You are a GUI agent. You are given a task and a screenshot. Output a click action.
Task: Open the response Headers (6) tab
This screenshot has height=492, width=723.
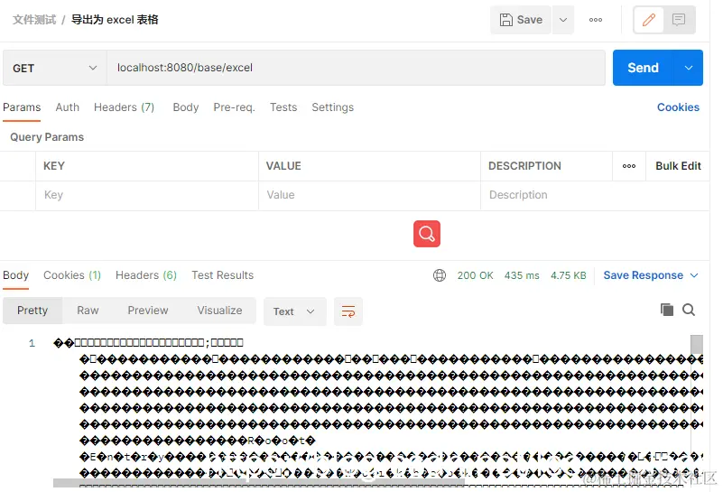pyautogui.click(x=146, y=275)
